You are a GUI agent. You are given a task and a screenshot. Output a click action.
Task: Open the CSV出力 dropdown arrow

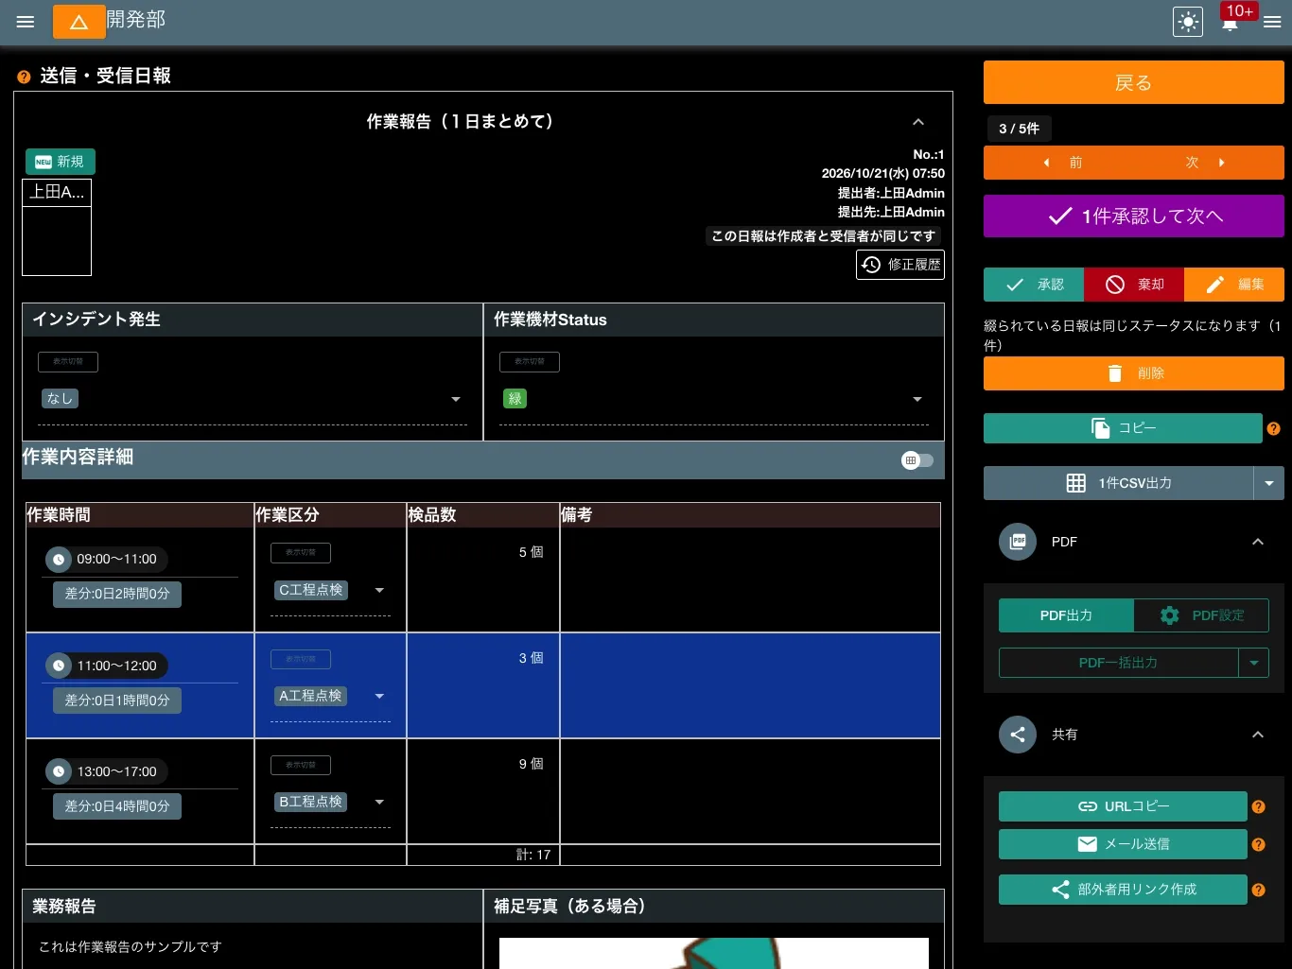1269,483
